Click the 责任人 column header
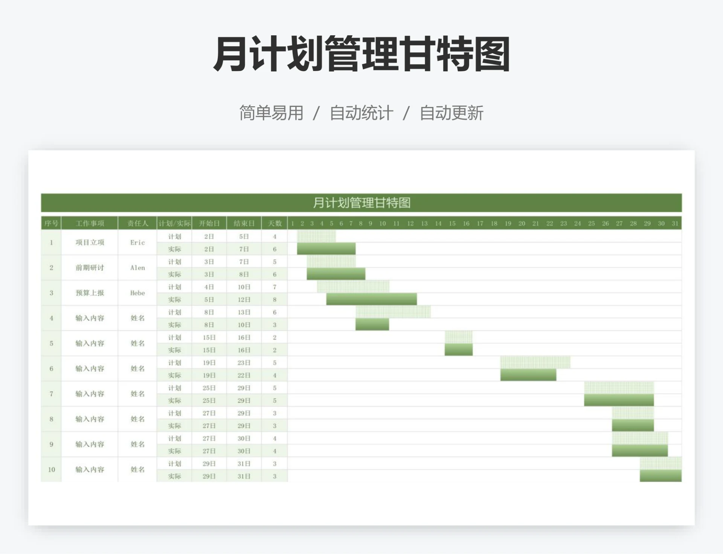 [138, 223]
